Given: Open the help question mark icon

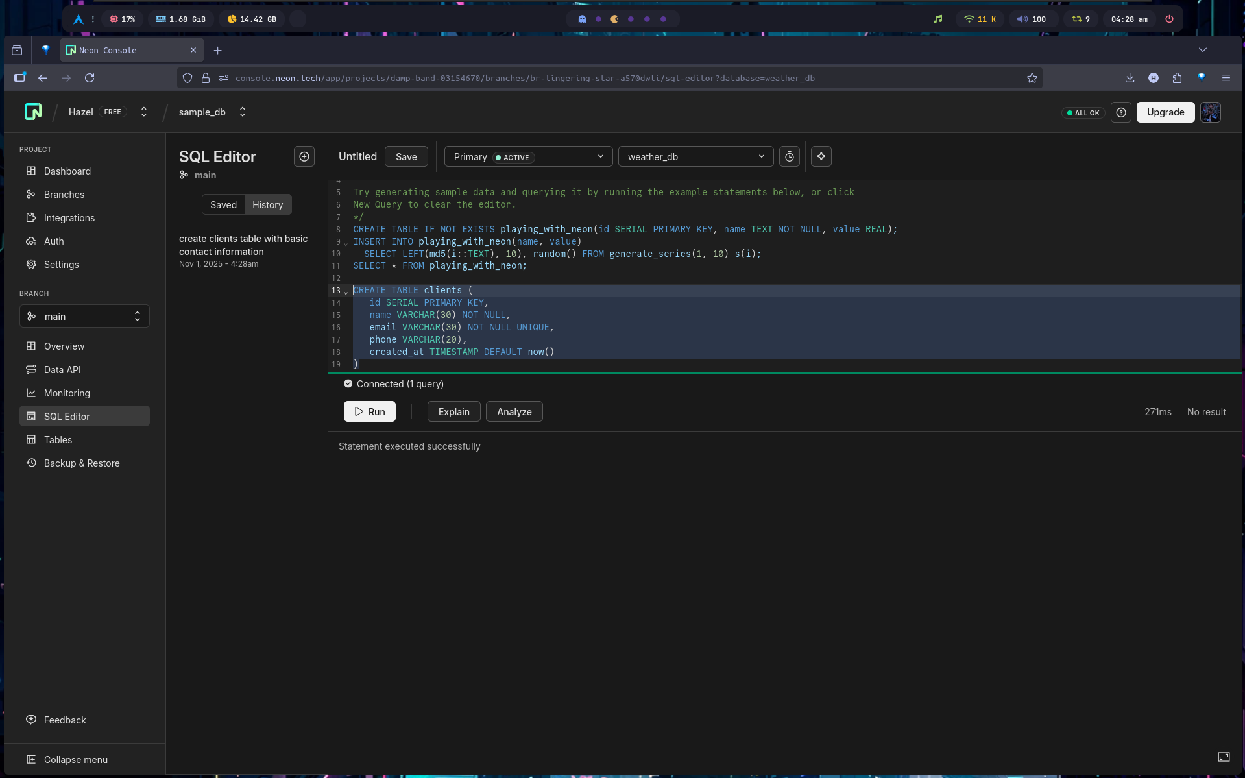Looking at the screenshot, I should (x=1120, y=112).
